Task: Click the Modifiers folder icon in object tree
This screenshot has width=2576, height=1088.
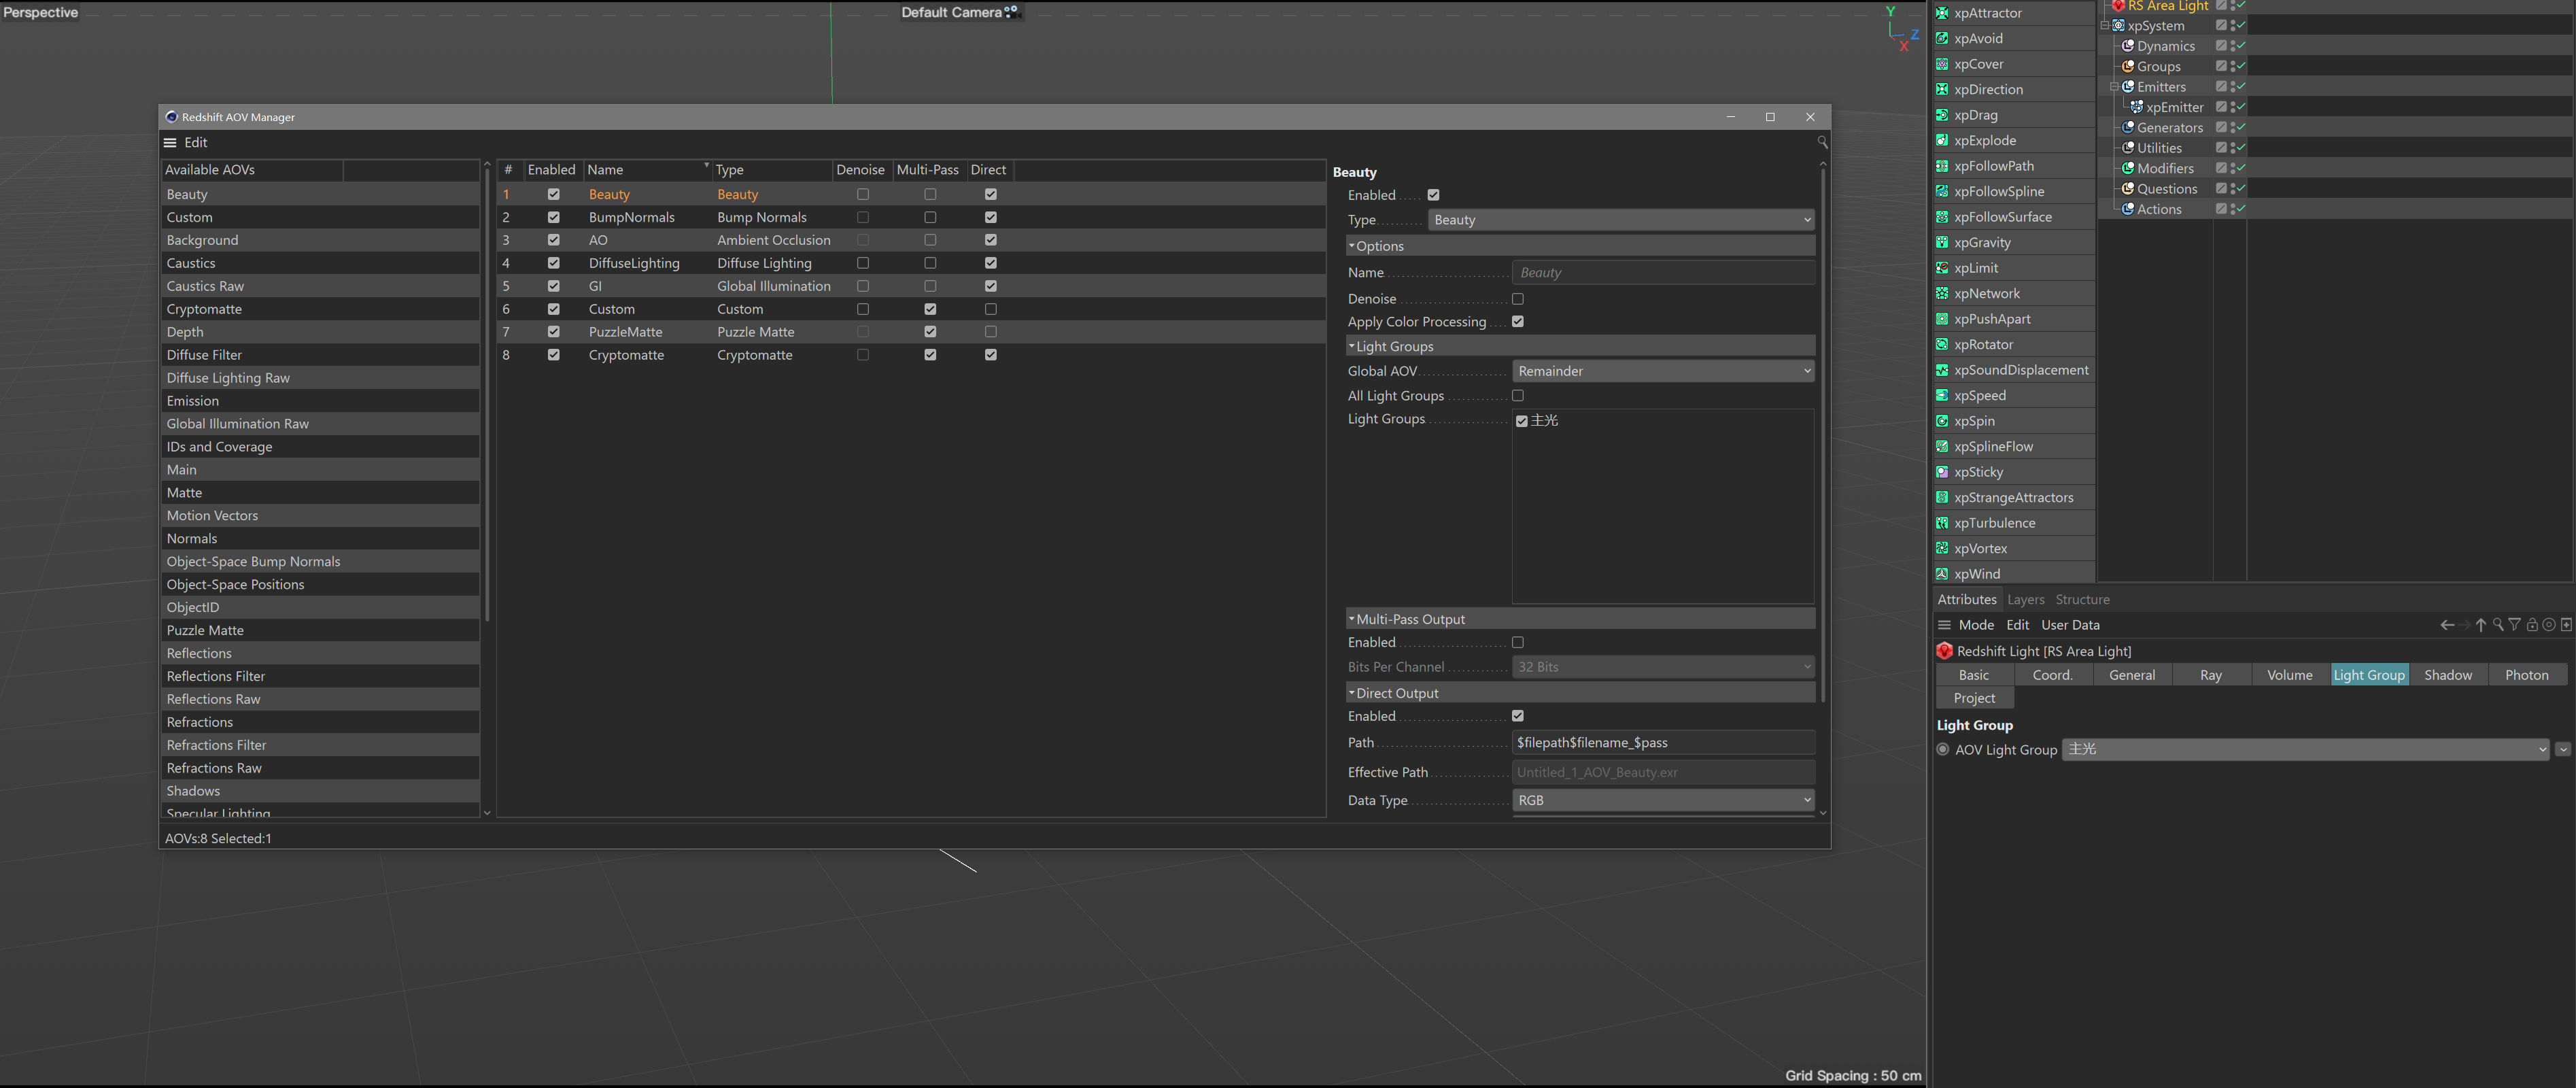Action: [2128, 168]
